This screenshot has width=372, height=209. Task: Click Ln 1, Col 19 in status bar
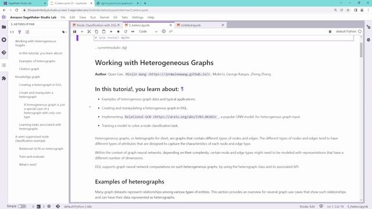pyautogui.click(x=335, y=207)
